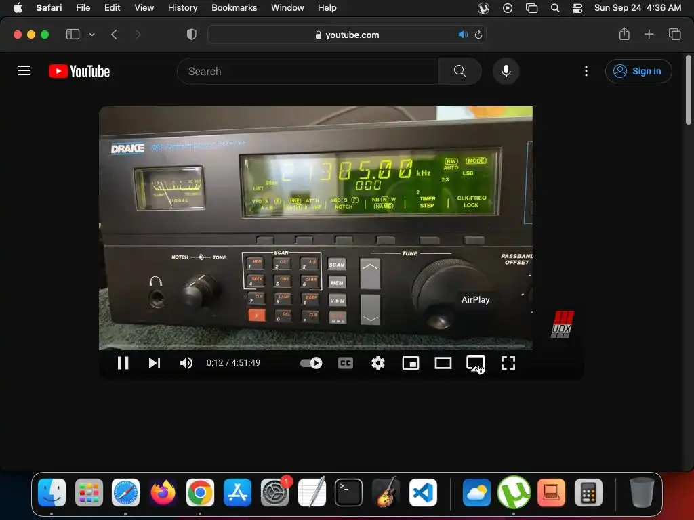Open App Store from the Dock
This screenshot has height=520, width=694.
point(237,492)
